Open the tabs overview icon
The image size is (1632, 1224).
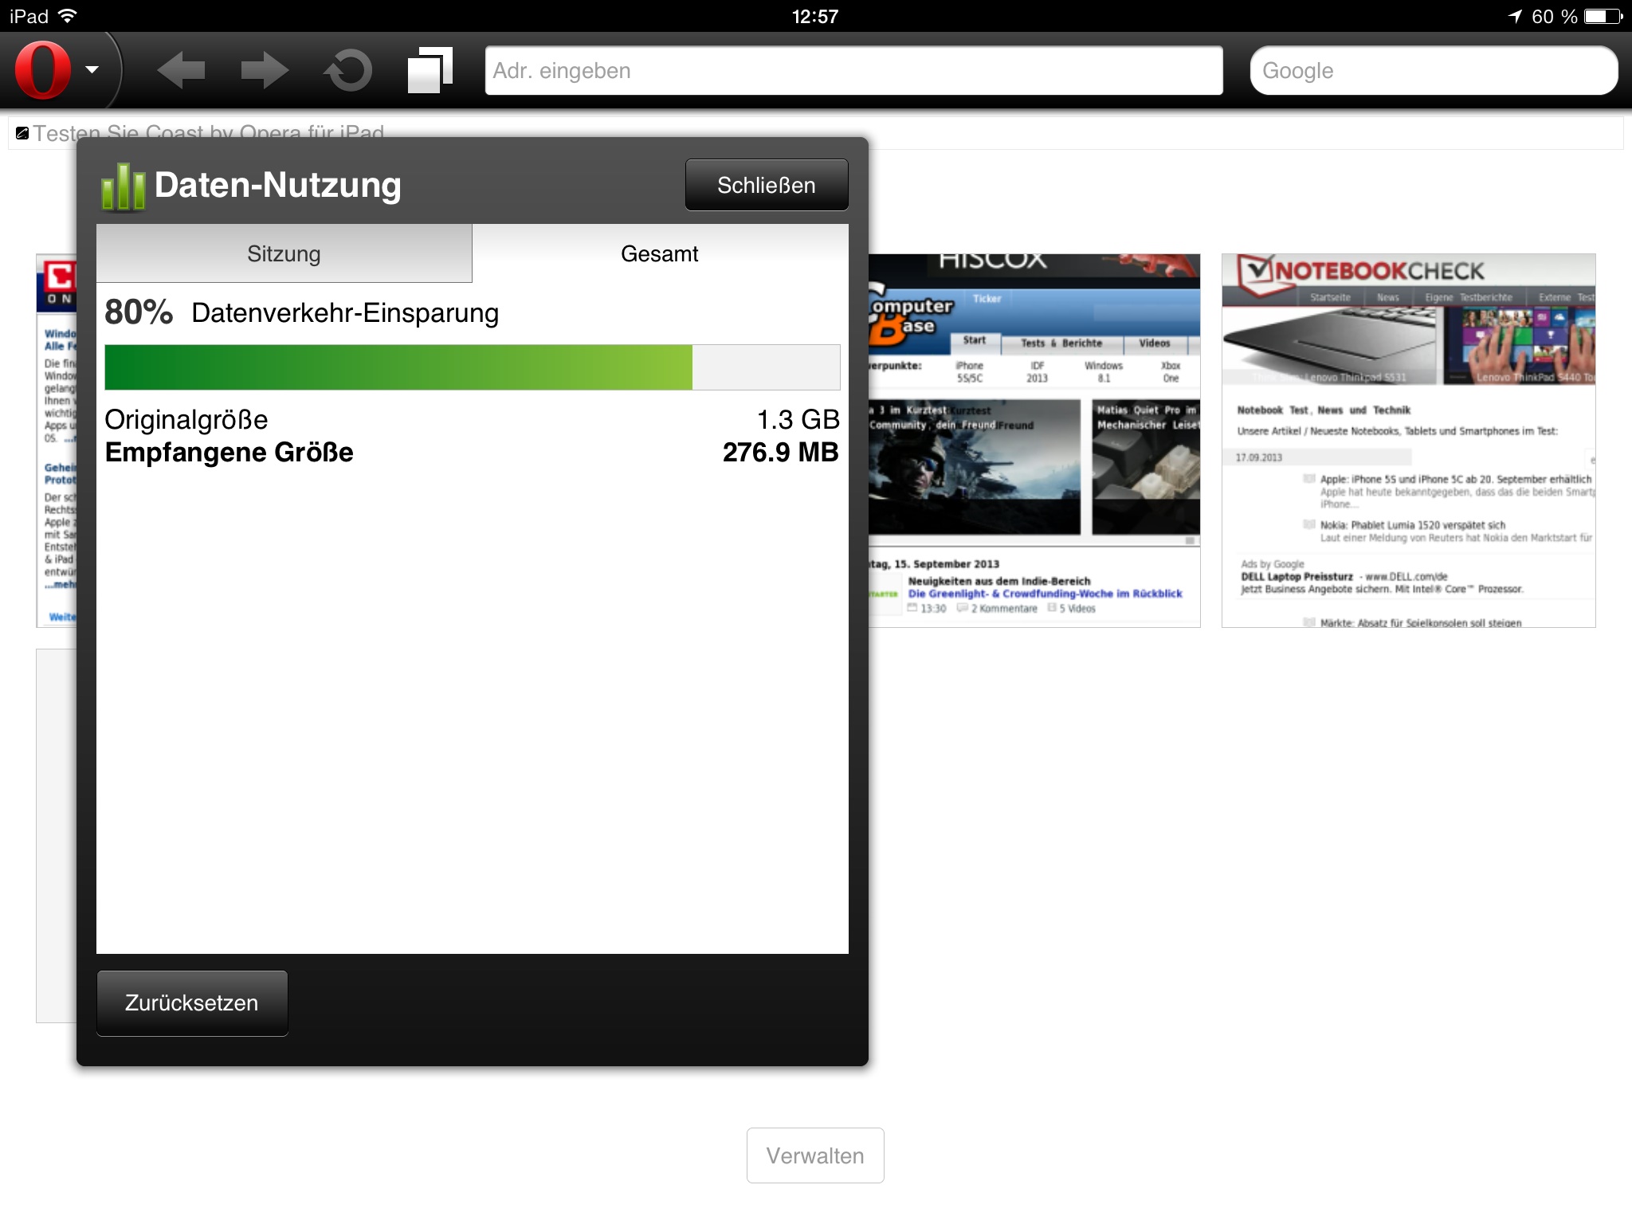click(x=430, y=70)
